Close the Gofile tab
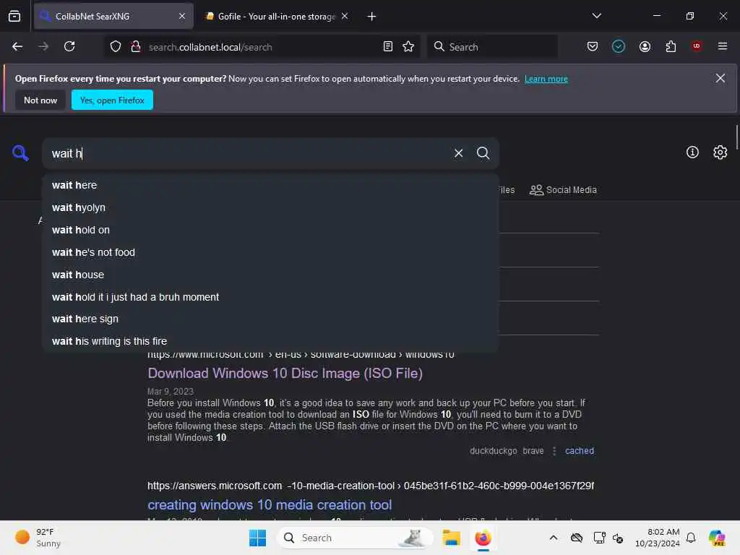The width and height of the screenshot is (740, 555). point(345,16)
